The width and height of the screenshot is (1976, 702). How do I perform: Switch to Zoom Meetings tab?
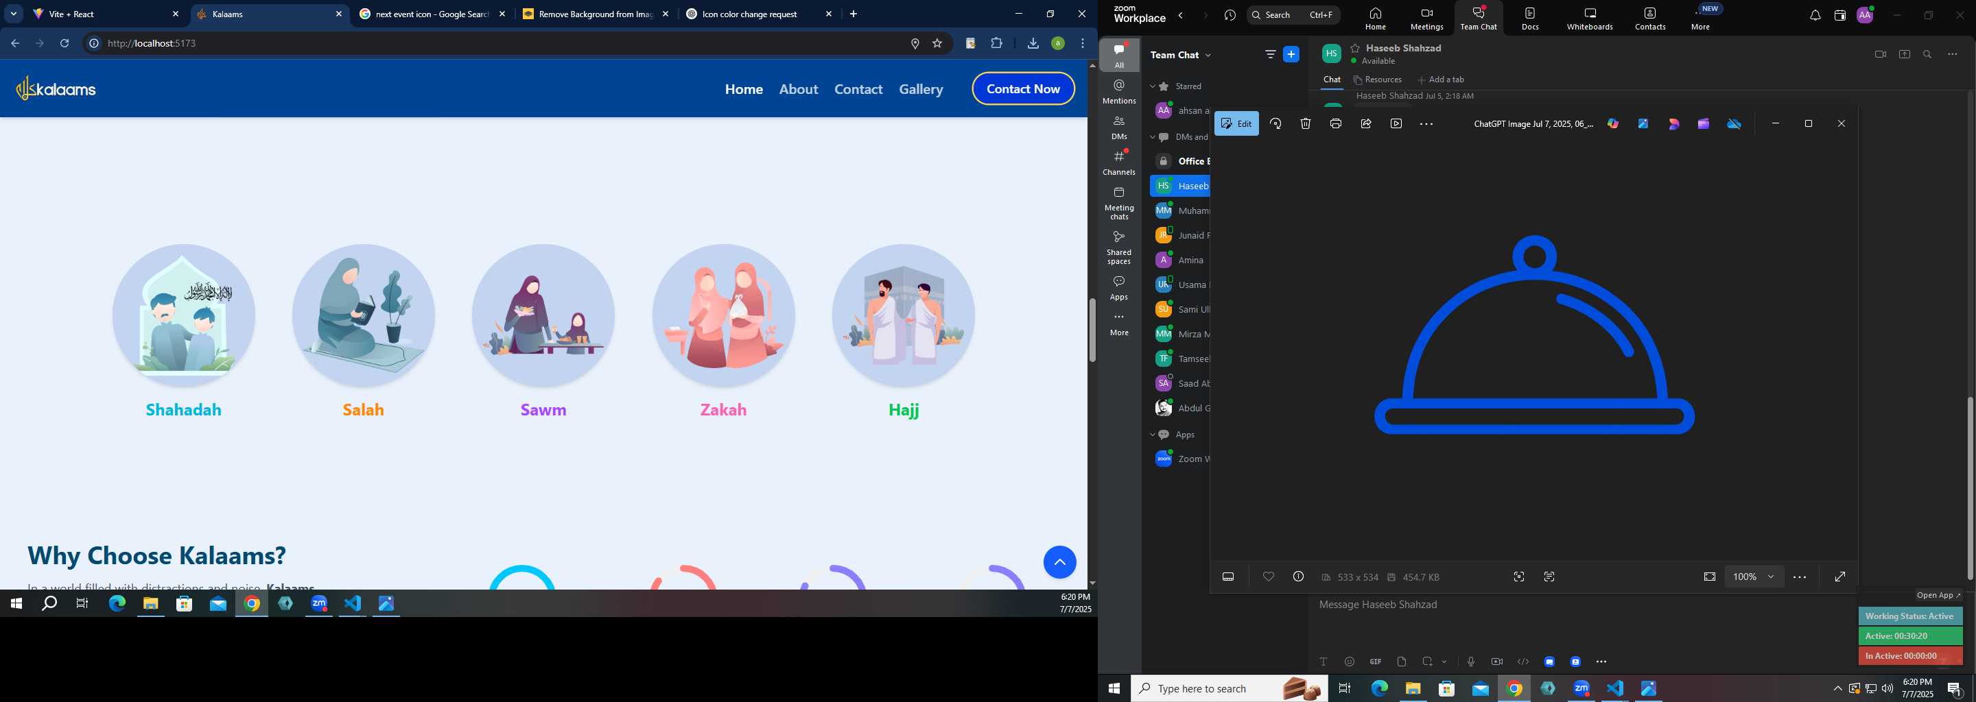click(x=1427, y=19)
